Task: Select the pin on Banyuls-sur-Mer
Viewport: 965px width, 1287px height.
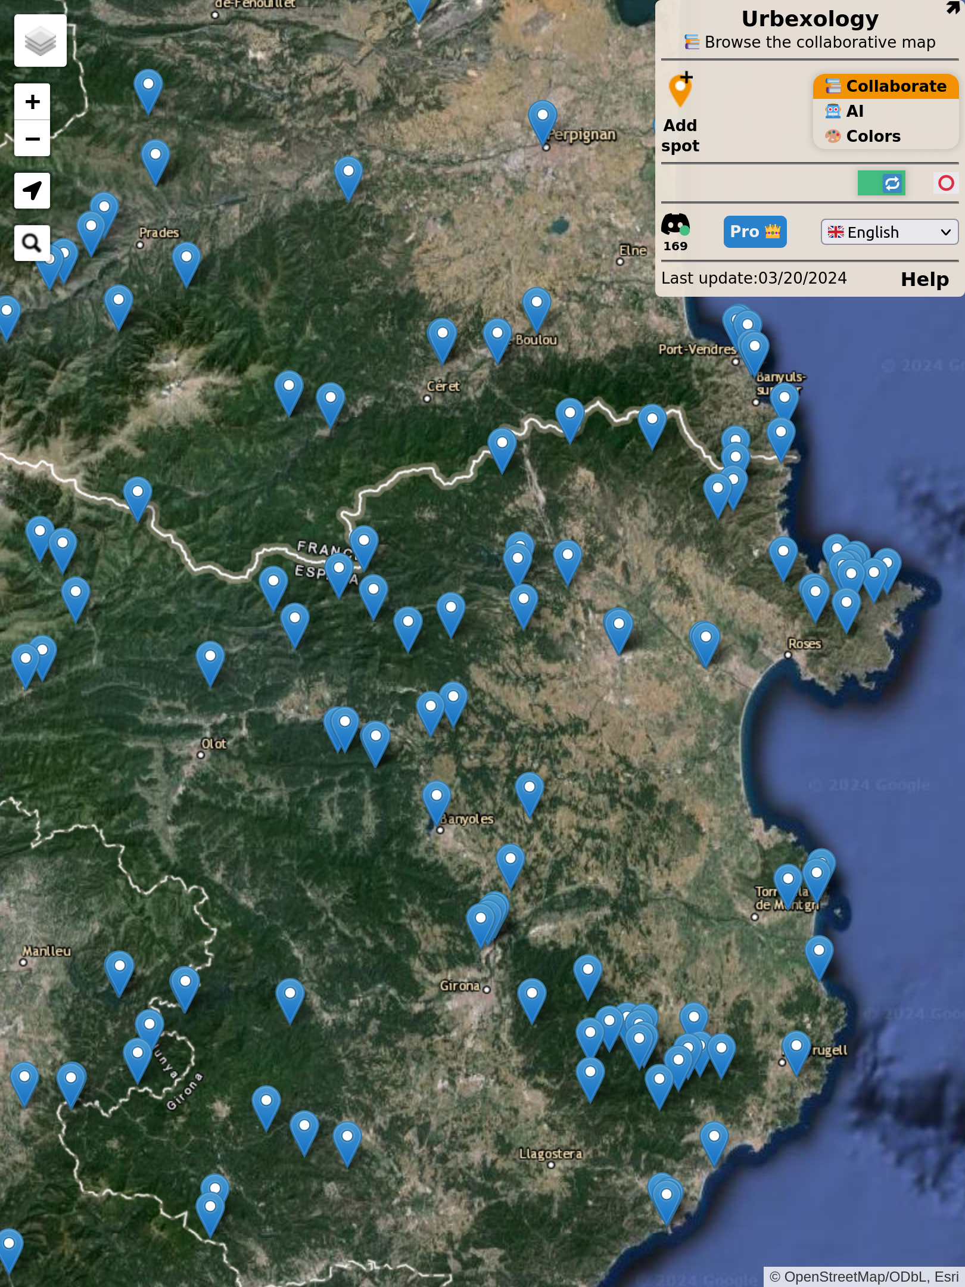Action: [x=785, y=405]
